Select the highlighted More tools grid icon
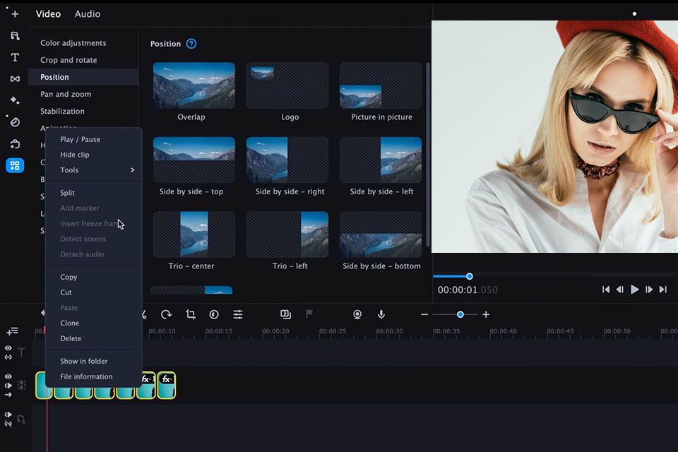678x452 pixels. coord(15,165)
